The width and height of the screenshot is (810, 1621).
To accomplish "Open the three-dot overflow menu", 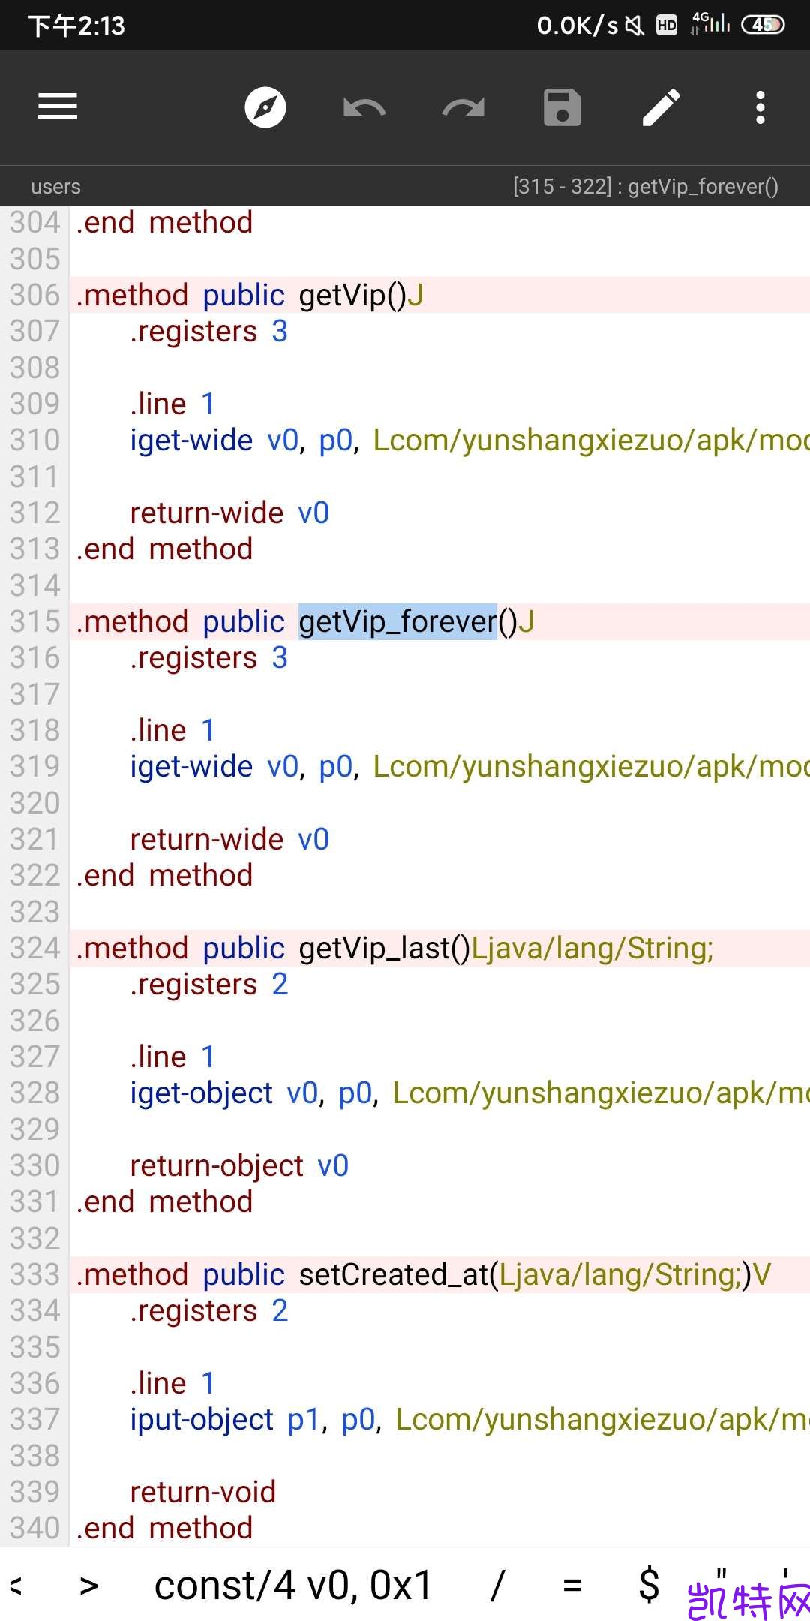I will point(760,107).
